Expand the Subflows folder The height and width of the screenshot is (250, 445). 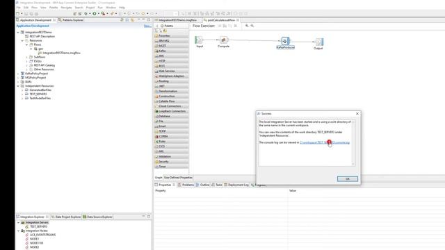coord(27,57)
